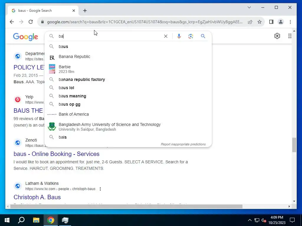Click the Google logo
The image size is (302, 226).
25,37
